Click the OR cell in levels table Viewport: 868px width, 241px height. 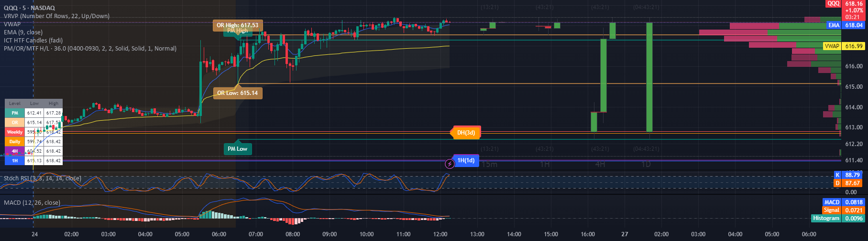click(x=15, y=123)
